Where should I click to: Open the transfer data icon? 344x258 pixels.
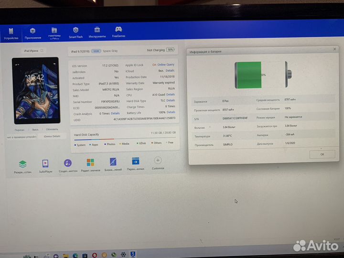tap(136, 161)
